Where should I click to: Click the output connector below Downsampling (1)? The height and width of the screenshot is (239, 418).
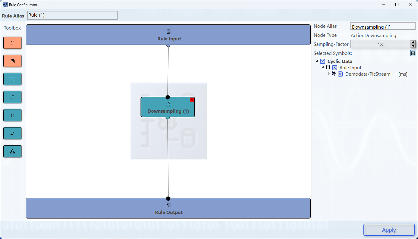pos(168,118)
